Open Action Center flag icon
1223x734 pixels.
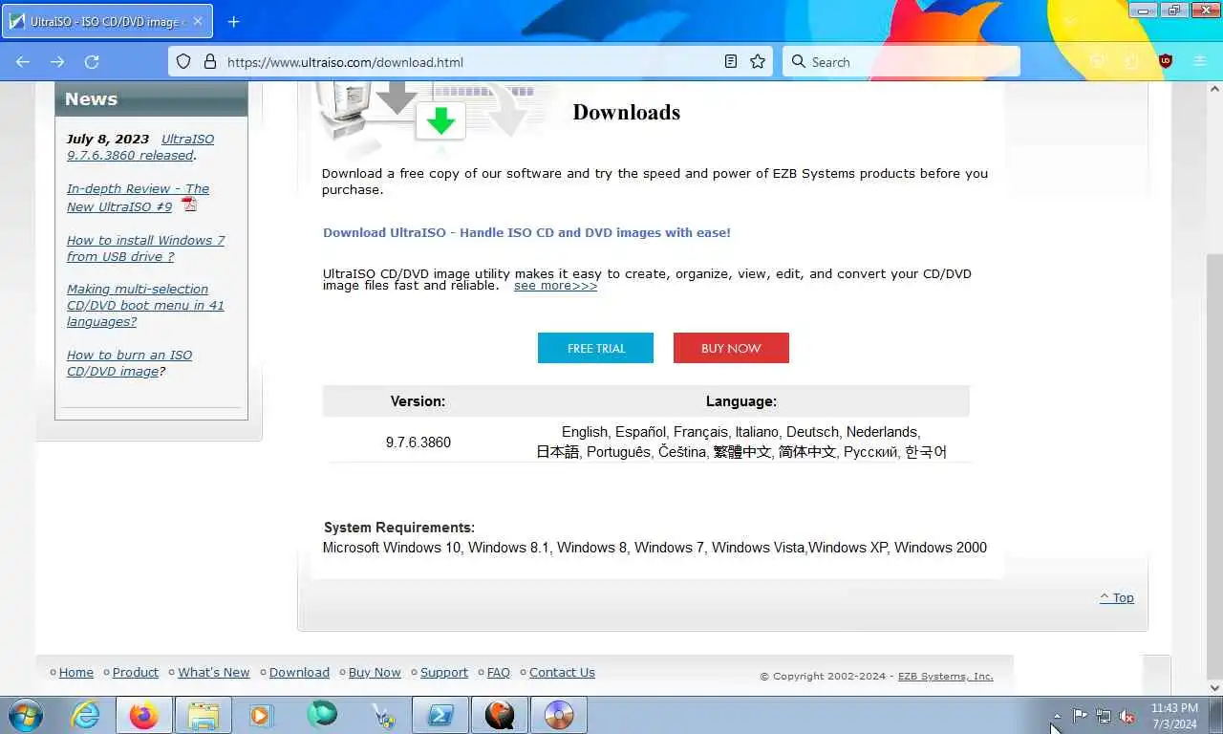[1080, 716]
